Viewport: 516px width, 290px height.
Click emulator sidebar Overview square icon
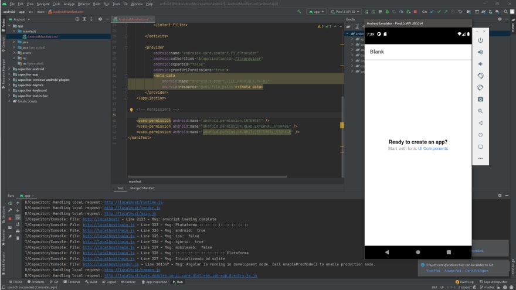(480, 146)
